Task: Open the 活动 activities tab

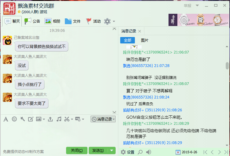Action: (x=93, y=21)
